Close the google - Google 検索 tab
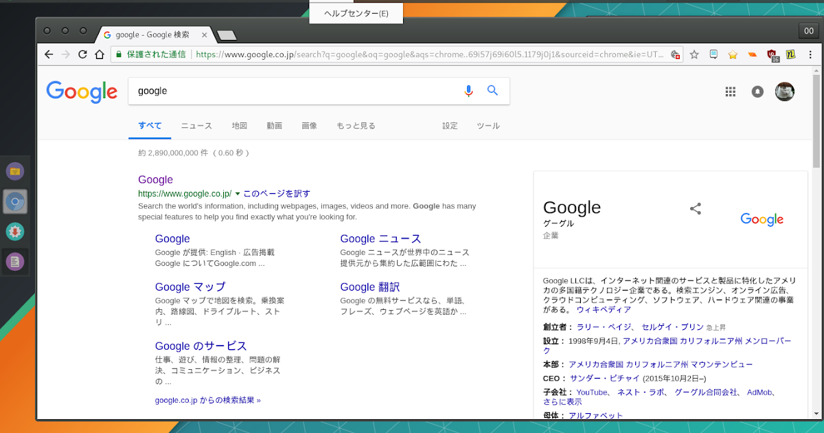 pyautogui.click(x=204, y=34)
